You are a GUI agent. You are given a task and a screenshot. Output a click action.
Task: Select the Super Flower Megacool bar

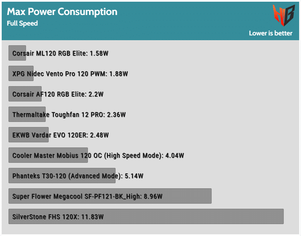point(110,196)
